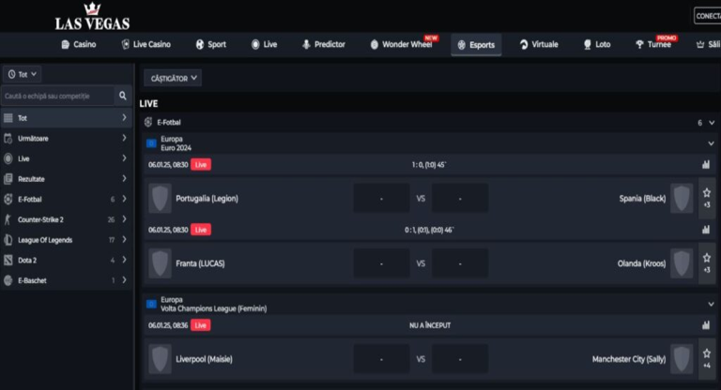Viewport: 721px width, 390px height.
Task: Click Liverpool (Maisie) odds button
Action: click(x=381, y=359)
